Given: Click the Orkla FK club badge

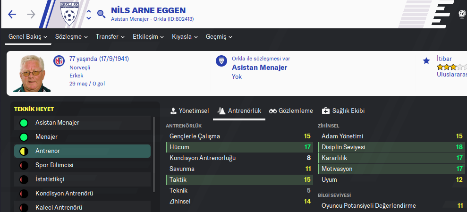Looking at the screenshot, I should tap(70, 14).
